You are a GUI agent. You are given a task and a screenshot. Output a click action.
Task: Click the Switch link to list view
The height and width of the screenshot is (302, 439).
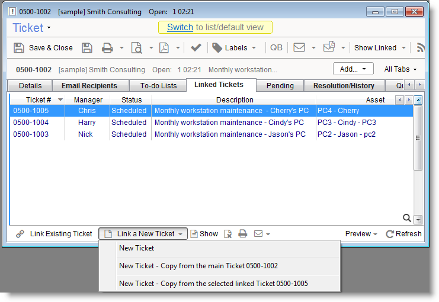pyautogui.click(x=180, y=27)
